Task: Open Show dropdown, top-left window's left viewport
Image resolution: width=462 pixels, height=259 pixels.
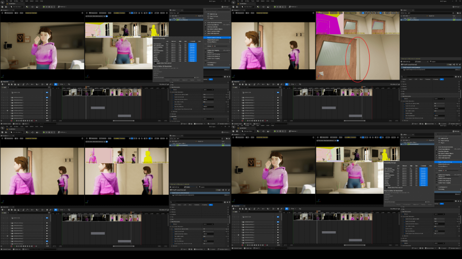Action: [x=22, y=13]
